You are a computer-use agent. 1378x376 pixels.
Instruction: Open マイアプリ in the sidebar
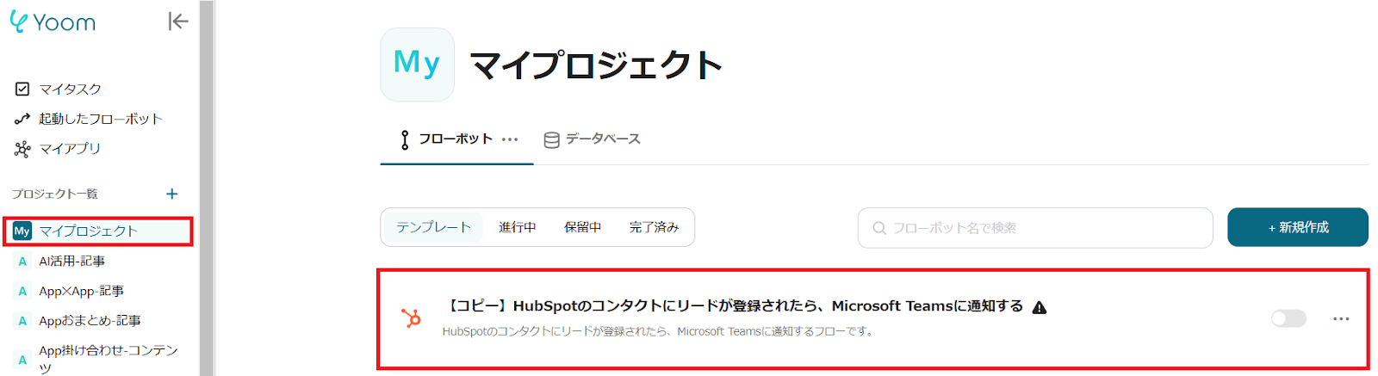pyautogui.click(x=69, y=149)
